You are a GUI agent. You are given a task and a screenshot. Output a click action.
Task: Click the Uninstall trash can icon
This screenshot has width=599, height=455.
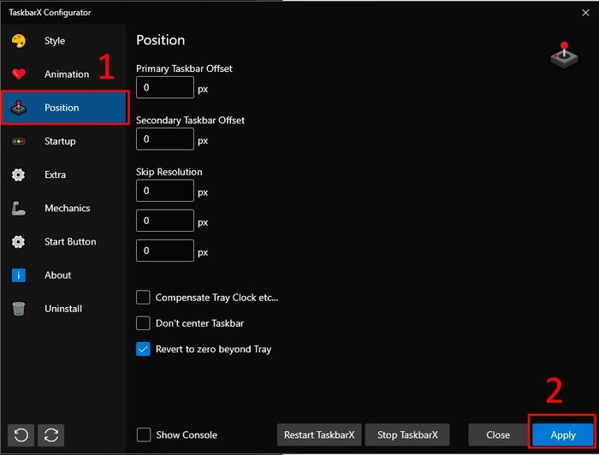pyautogui.click(x=18, y=309)
